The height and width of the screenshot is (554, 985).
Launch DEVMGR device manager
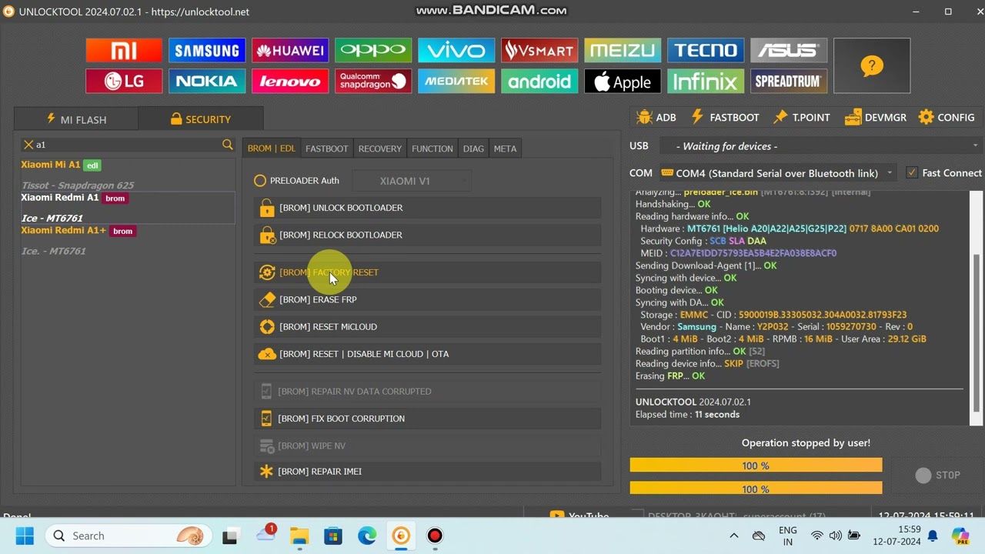[x=875, y=118]
